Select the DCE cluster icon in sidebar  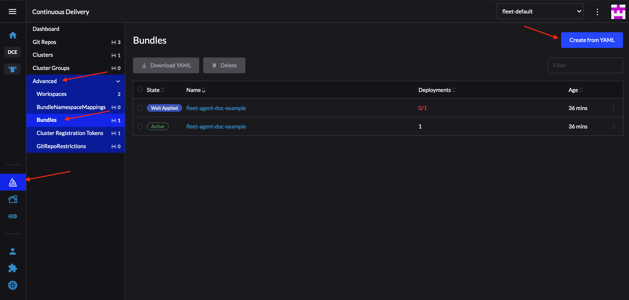(x=12, y=52)
